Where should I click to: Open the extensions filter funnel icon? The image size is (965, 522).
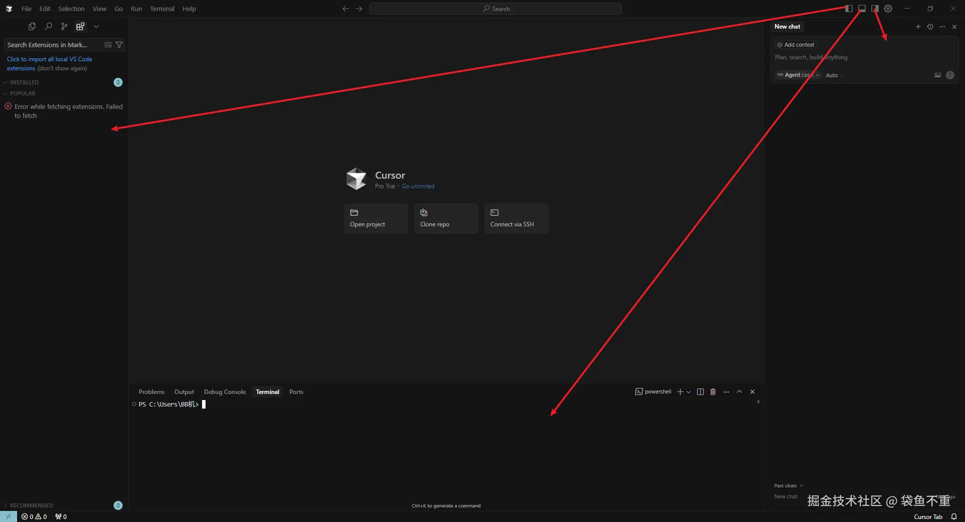(119, 45)
